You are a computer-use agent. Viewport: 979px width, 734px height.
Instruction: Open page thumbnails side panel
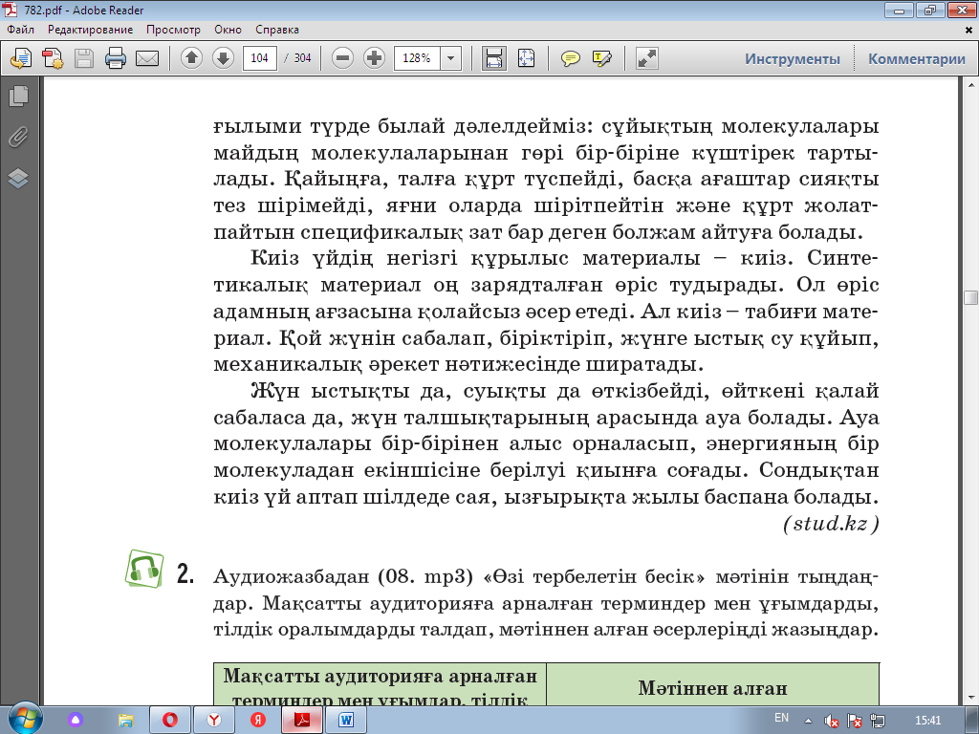[18, 96]
